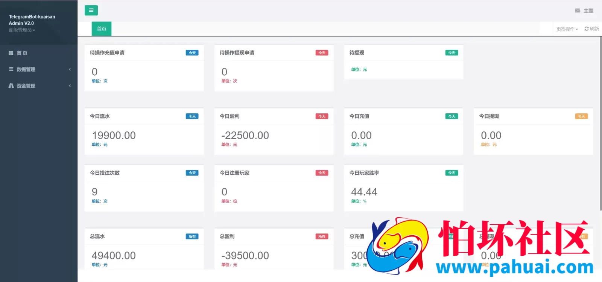
Task: Expand the 数据管理 sidebar menu
Action: [x=39, y=69]
